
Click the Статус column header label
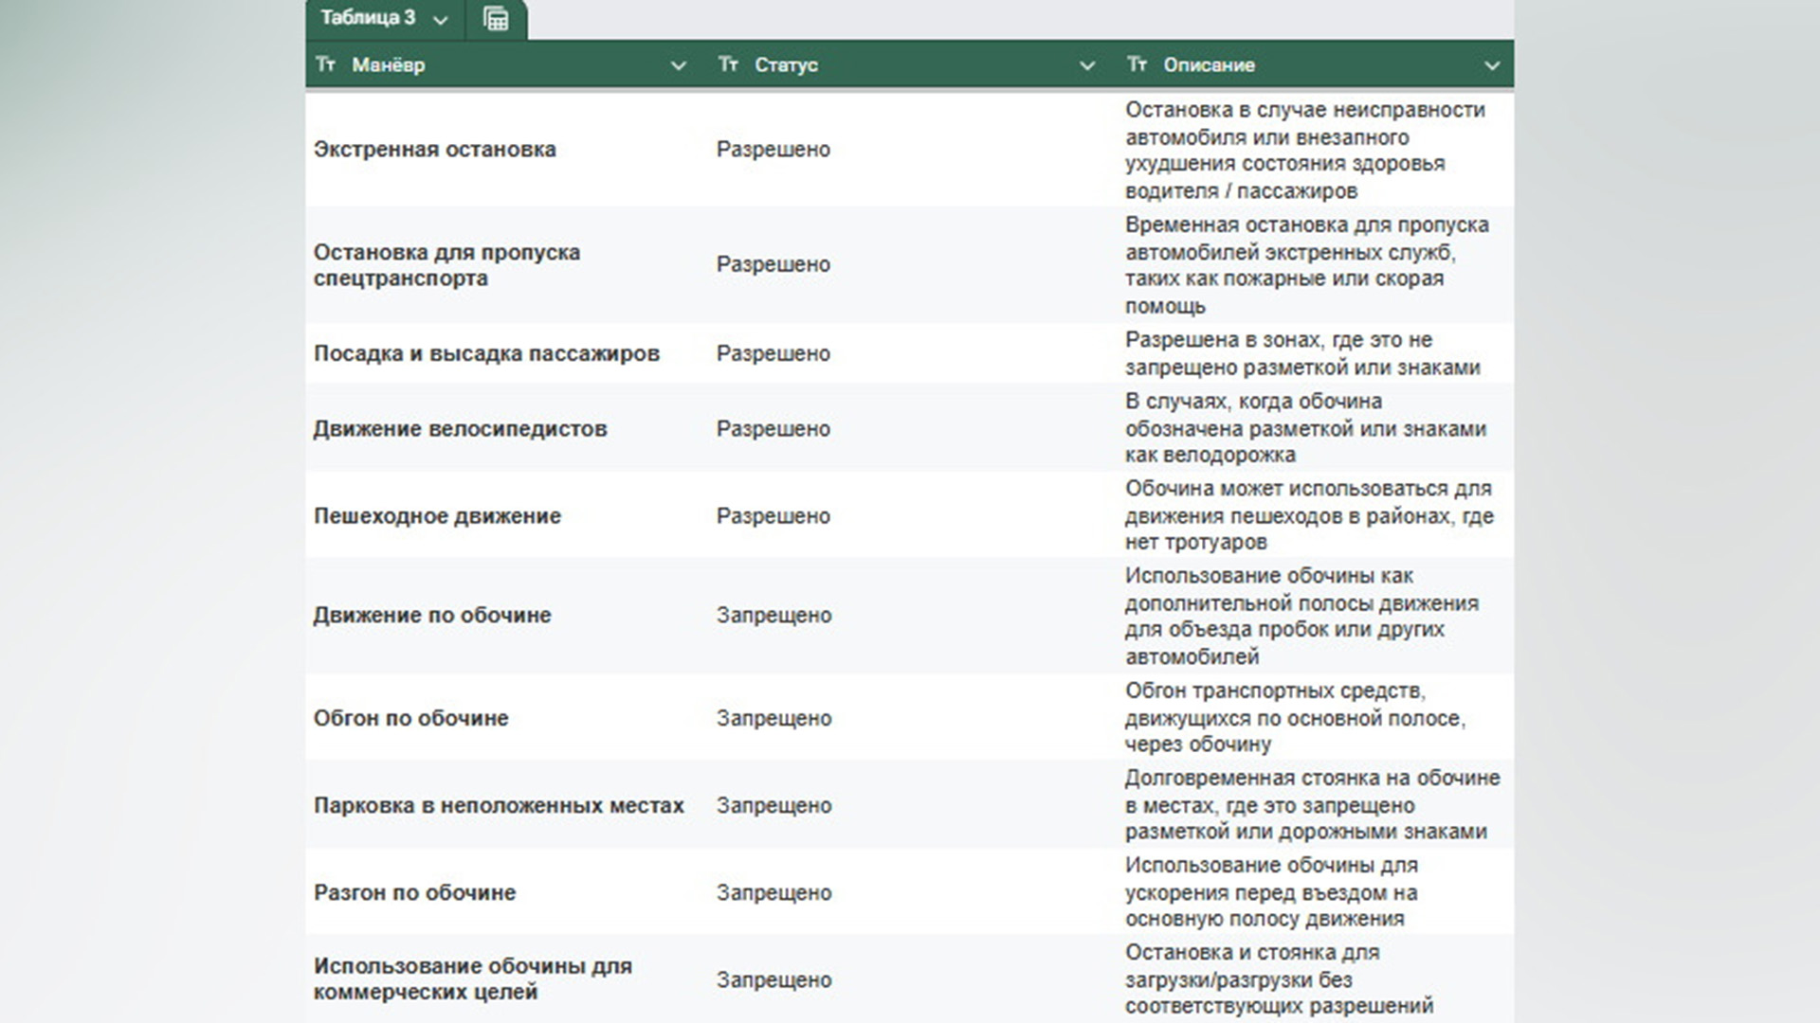coord(786,65)
